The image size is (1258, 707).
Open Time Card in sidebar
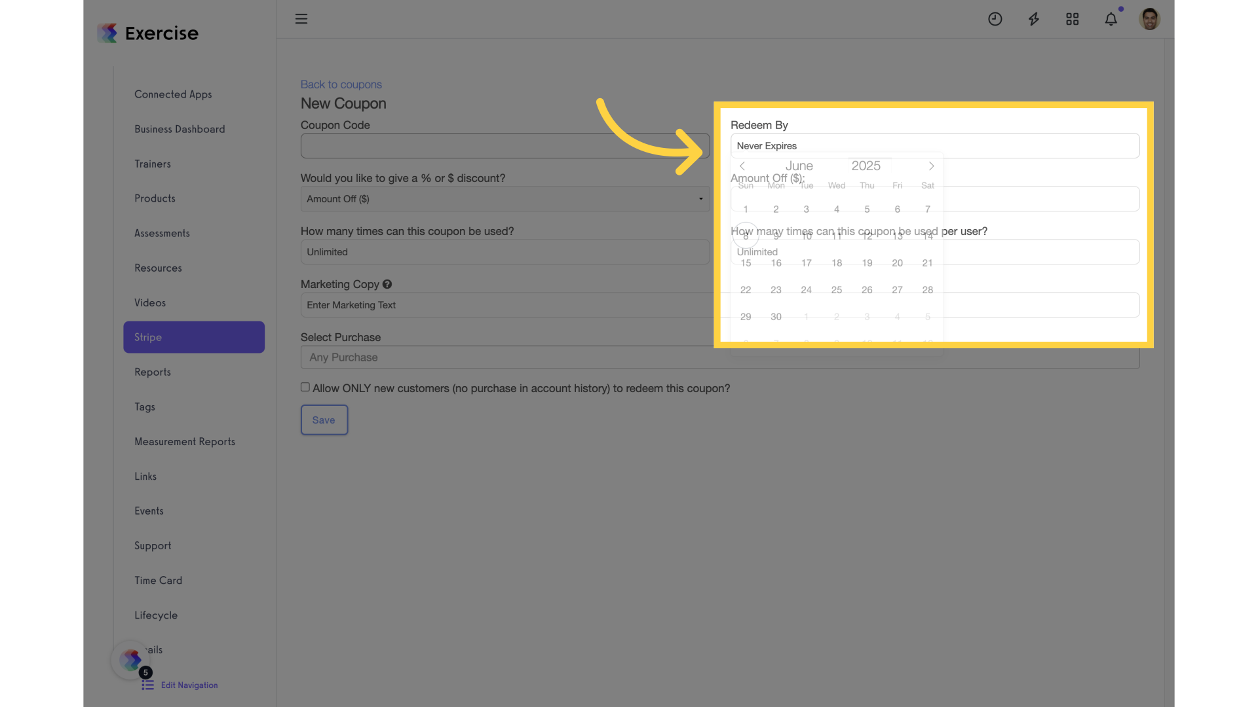pos(158,580)
